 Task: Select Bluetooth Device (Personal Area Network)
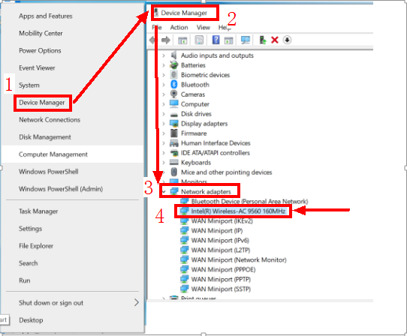coord(249,202)
